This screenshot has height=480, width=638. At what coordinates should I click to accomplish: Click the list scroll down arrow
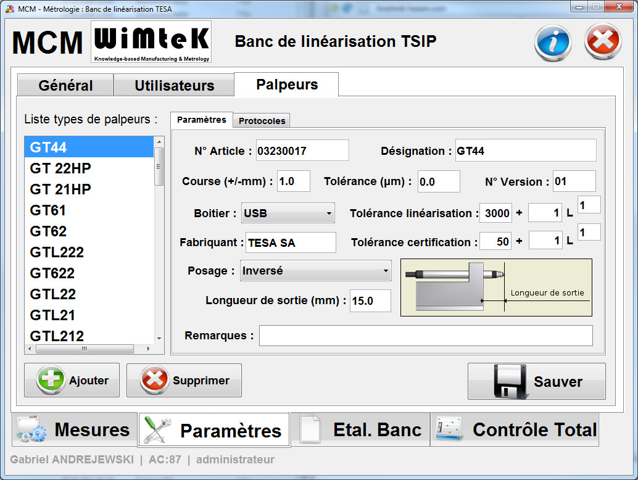[159, 339]
